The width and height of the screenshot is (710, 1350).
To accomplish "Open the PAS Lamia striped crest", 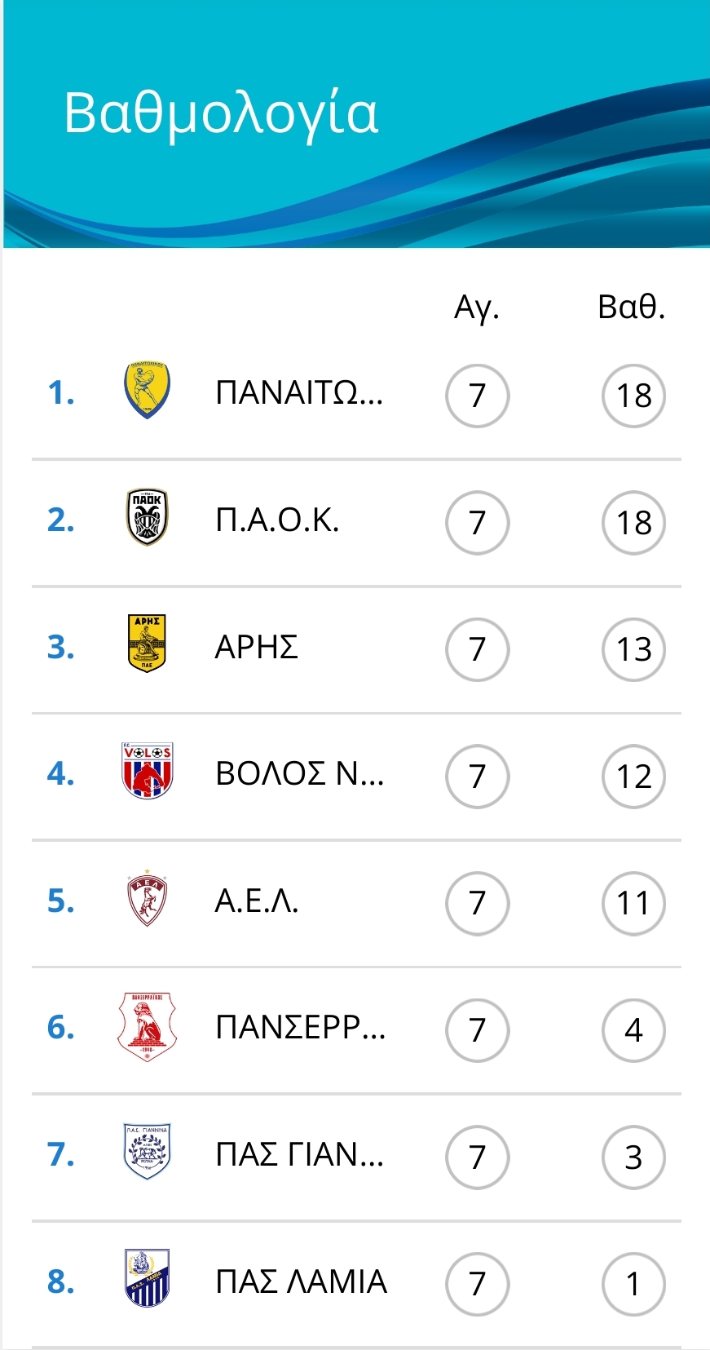I will 148,1279.
